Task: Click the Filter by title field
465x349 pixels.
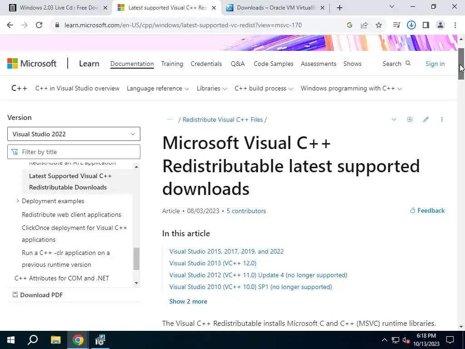Action: (x=74, y=152)
